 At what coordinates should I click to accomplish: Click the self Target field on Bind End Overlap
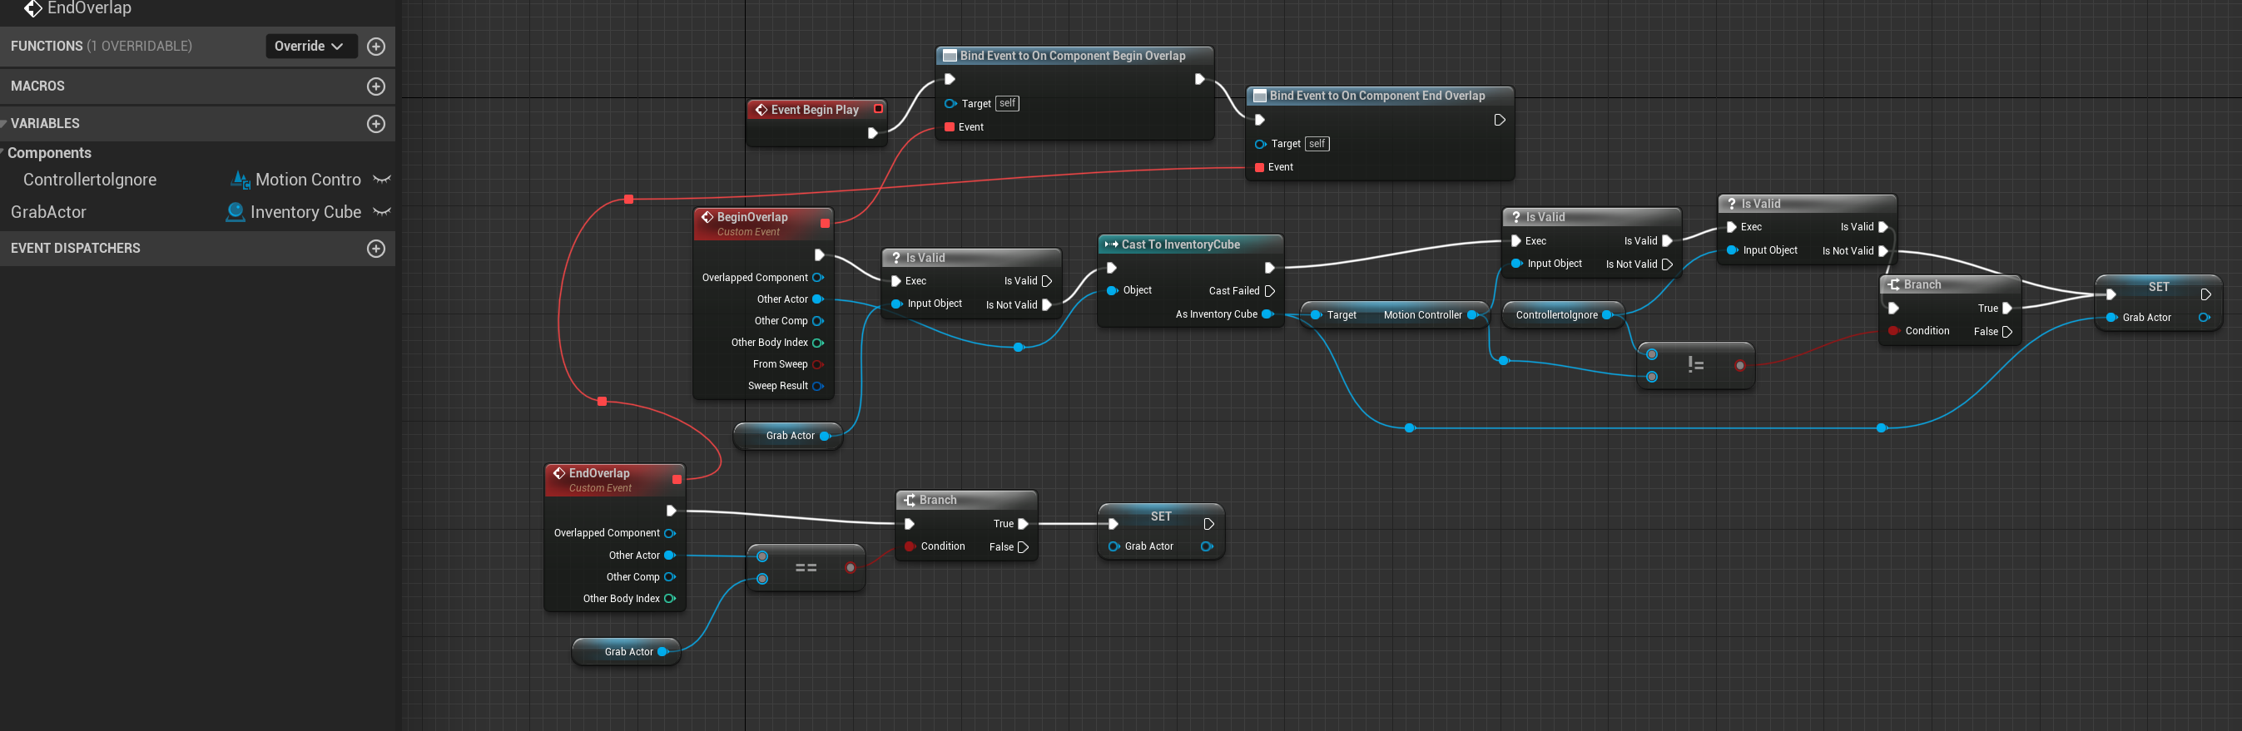coord(1317,144)
